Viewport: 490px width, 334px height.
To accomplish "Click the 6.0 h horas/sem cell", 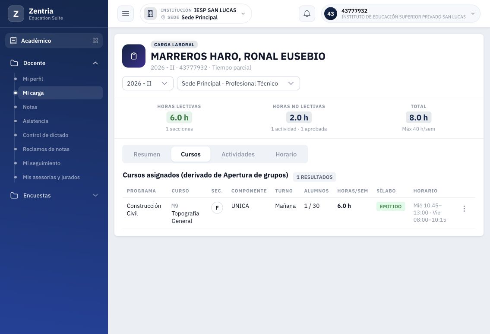I will point(344,206).
